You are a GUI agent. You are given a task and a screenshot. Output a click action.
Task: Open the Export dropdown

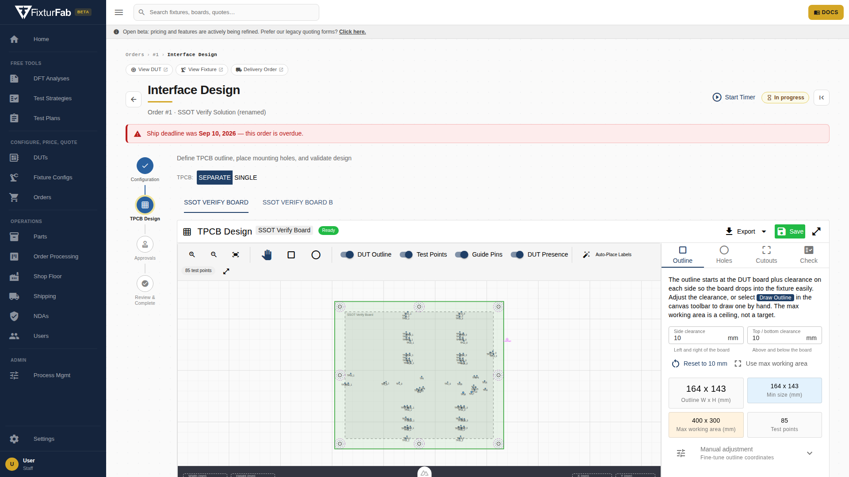746,231
